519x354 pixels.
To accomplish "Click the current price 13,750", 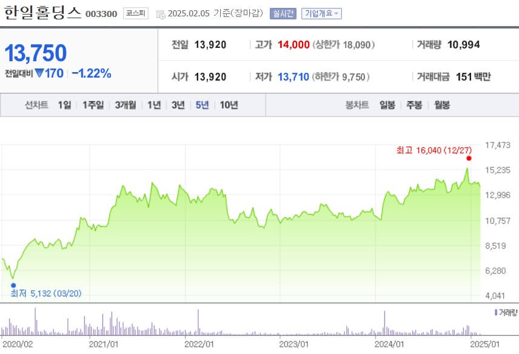I will click(x=36, y=53).
